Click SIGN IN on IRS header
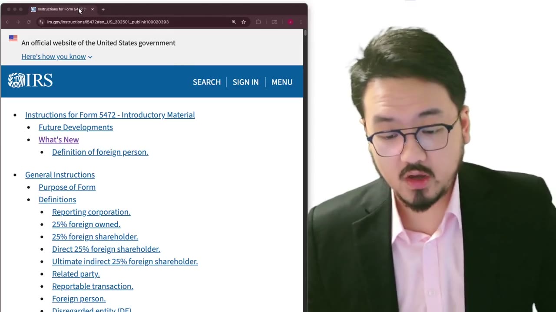556x312 pixels. (x=245, y=82)
